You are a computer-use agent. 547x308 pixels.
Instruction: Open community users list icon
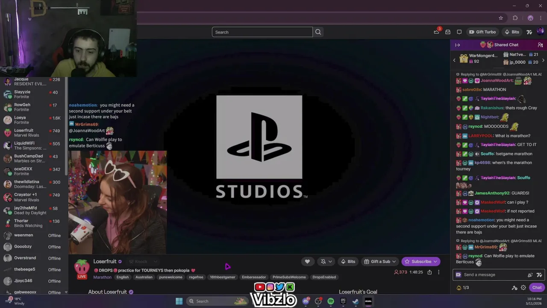click(x=540, y=45)
